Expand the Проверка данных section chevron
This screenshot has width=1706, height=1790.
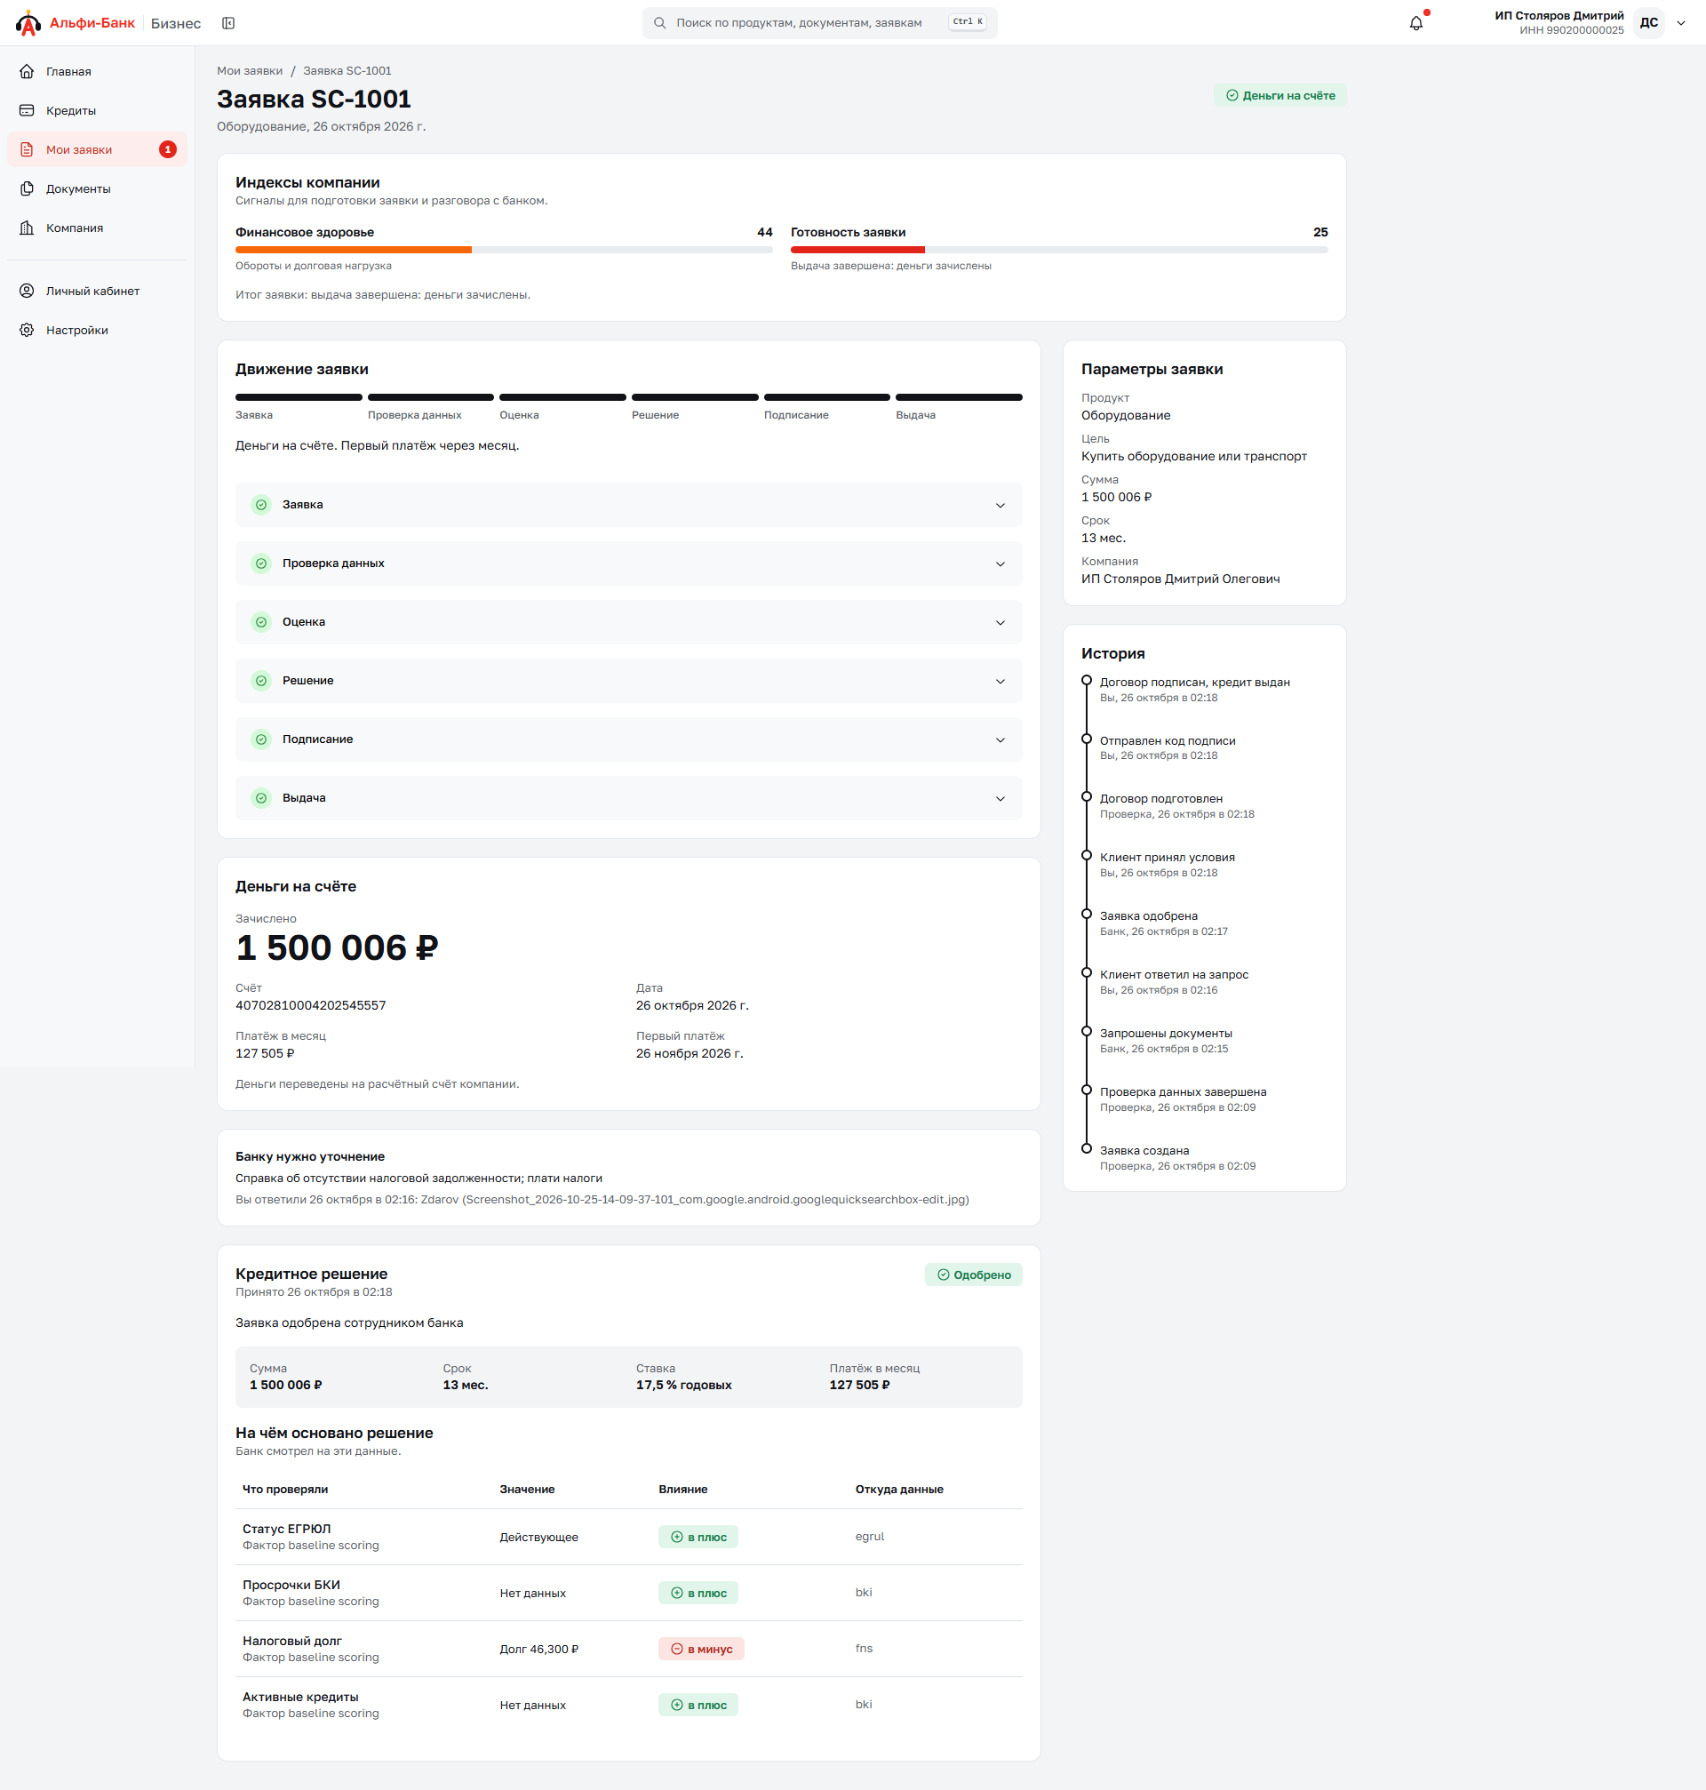coord(1000,563)
